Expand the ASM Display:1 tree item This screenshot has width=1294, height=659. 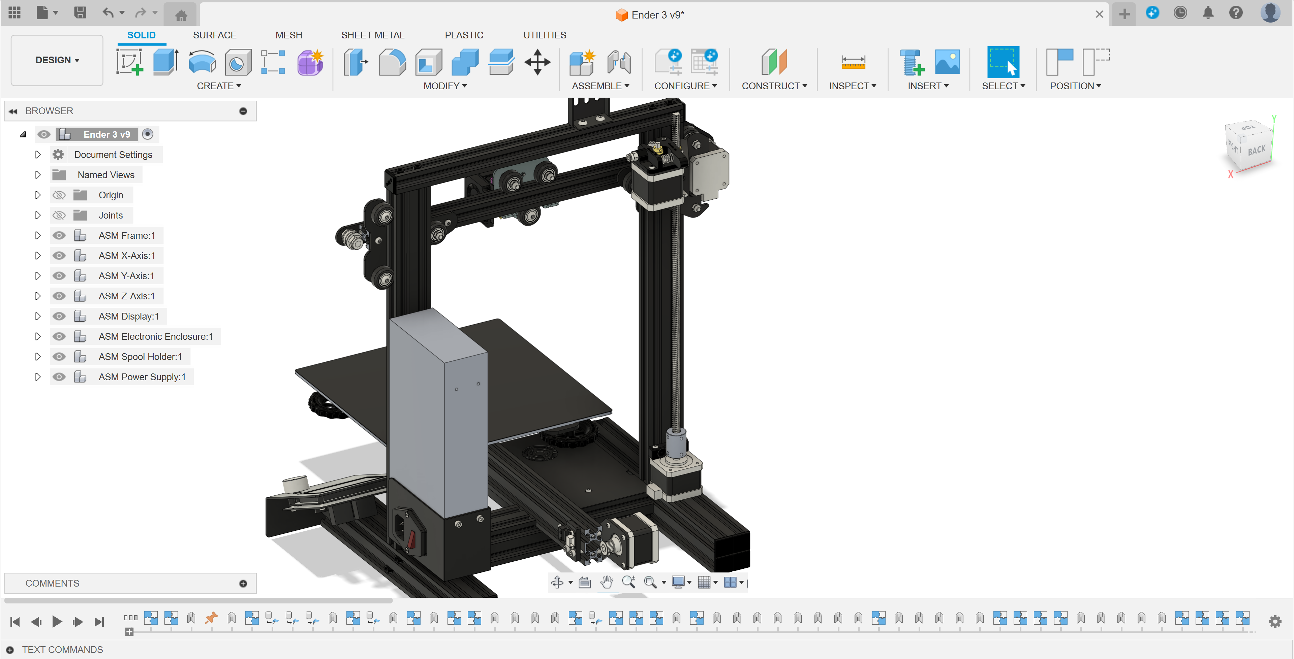37,316
